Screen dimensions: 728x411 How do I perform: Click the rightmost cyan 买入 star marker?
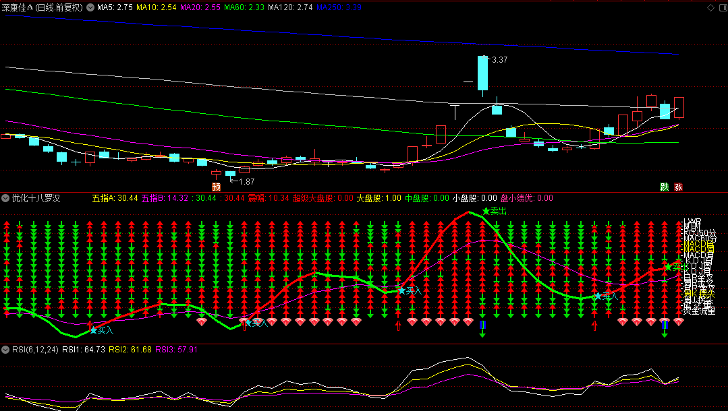tap(598, 296)
